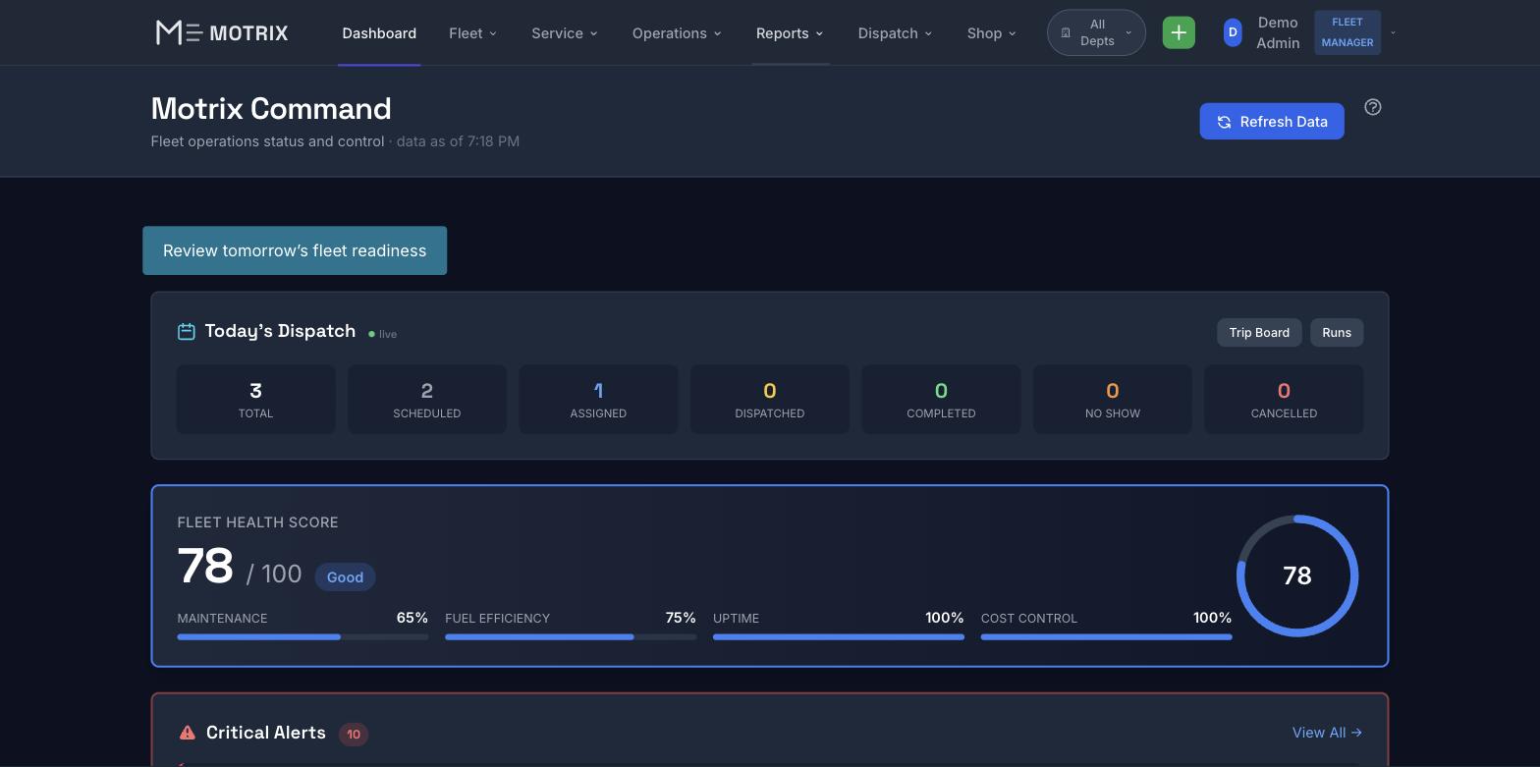Select the Completed trips stat card
Screen dimensions: 1540x767
941,400
